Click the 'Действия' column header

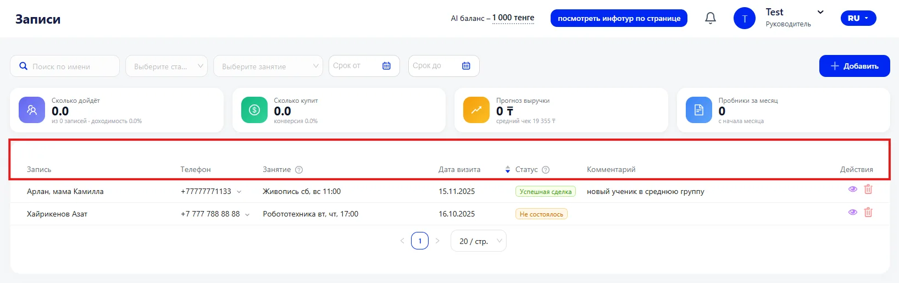856,169
